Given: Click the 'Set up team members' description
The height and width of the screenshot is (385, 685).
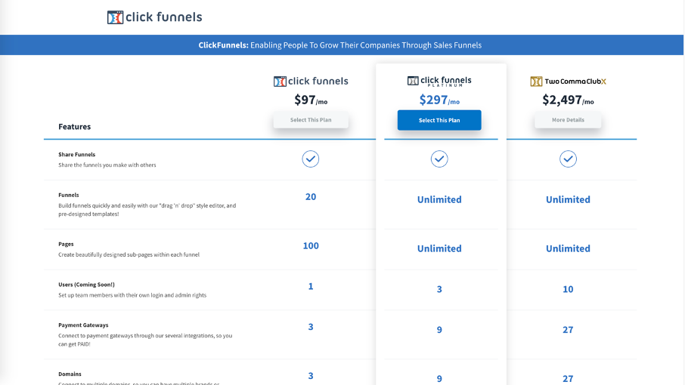Looking at the screenshot, I should coord(132,295).
